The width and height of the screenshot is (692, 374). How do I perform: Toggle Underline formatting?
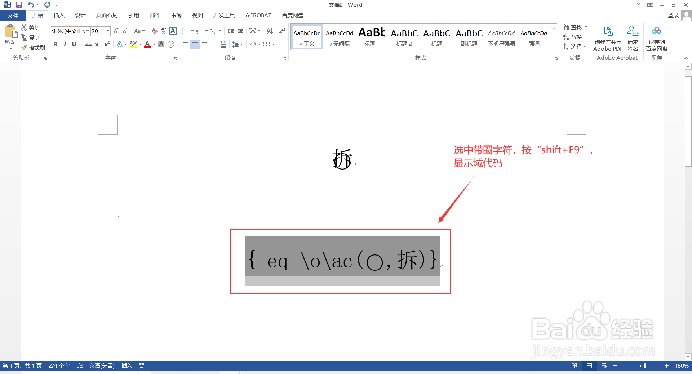[x=74, y=44]
